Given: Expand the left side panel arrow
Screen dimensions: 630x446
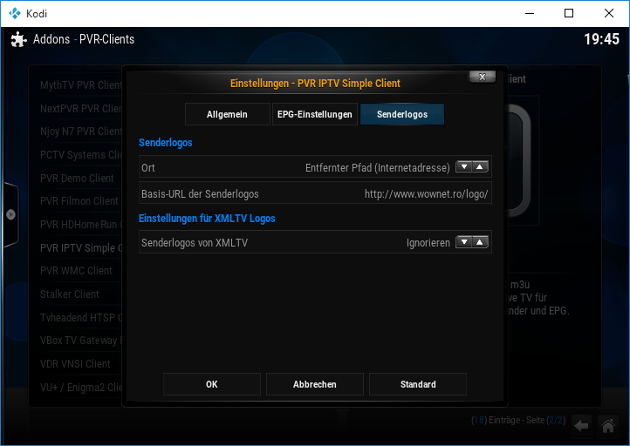Looking at the screenshot, I should pos(10,214).
